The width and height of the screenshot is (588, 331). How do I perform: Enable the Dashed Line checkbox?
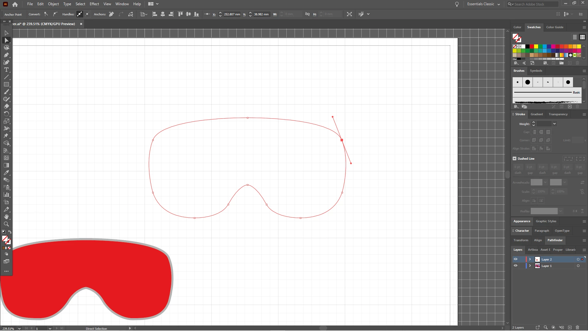click(x=514, y=158)
